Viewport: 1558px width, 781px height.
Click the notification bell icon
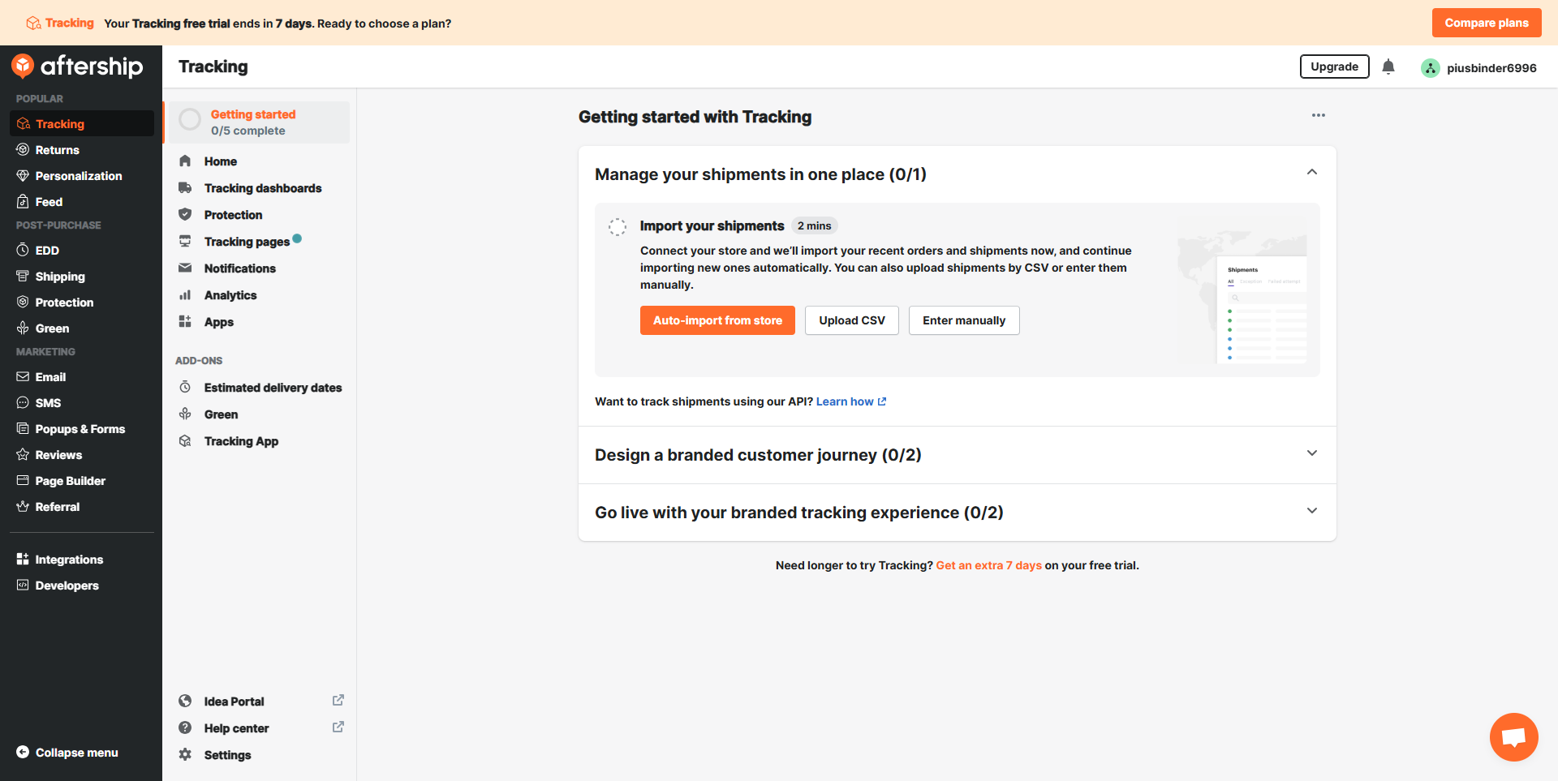click(1388, 67)
